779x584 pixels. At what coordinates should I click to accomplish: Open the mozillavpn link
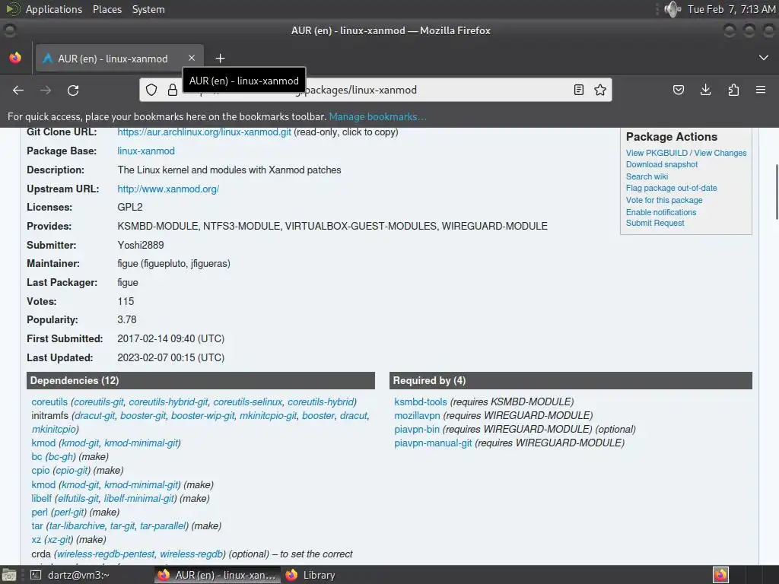click(x=418, y=416)
